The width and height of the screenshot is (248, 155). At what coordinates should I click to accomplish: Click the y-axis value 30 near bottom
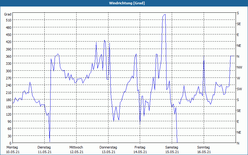tap(10, 136)
